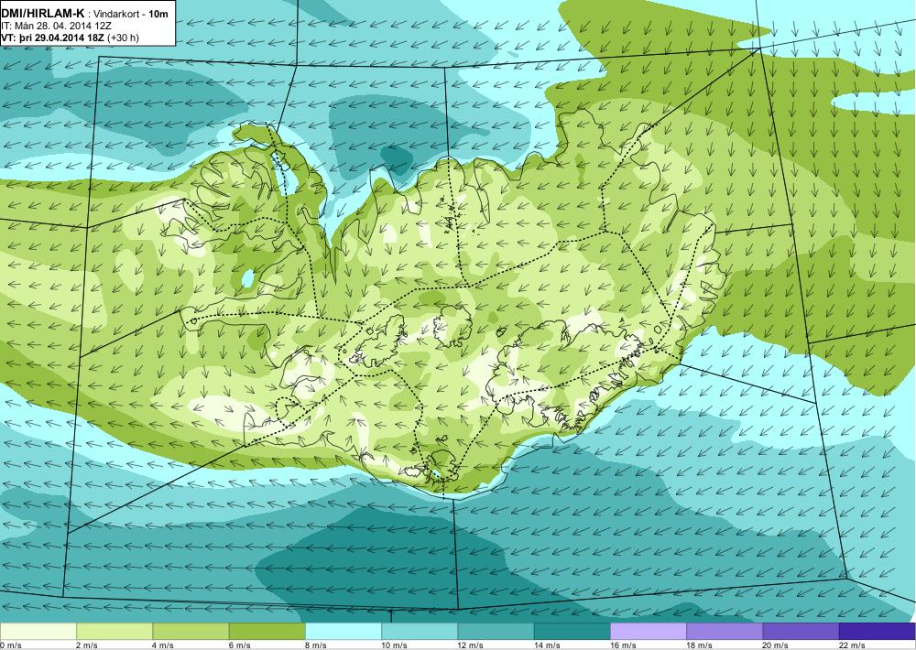Click the aqua 10–12 m/s legend swatch
This screenshot has height=650, width=916.
pyautogui.click(x=420, y=631)
